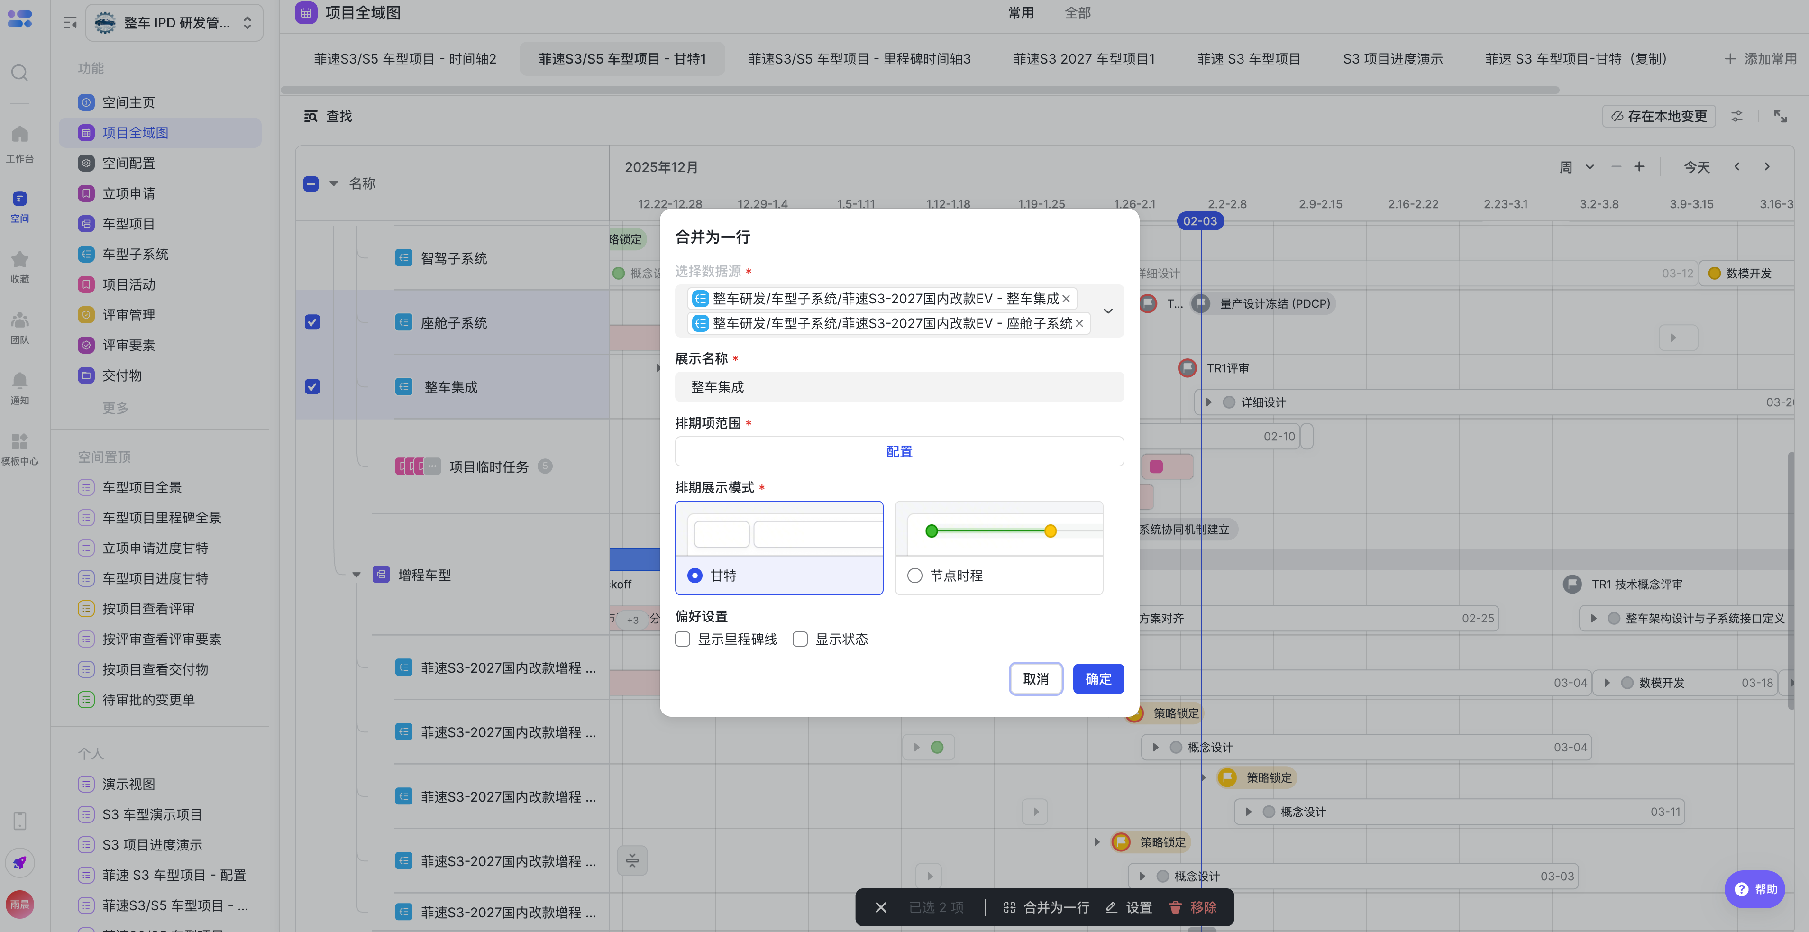The image size is (1809, 932).
Task: Enter fullscreen with the expand arrows icon
Action: [x=1780, y=116]
